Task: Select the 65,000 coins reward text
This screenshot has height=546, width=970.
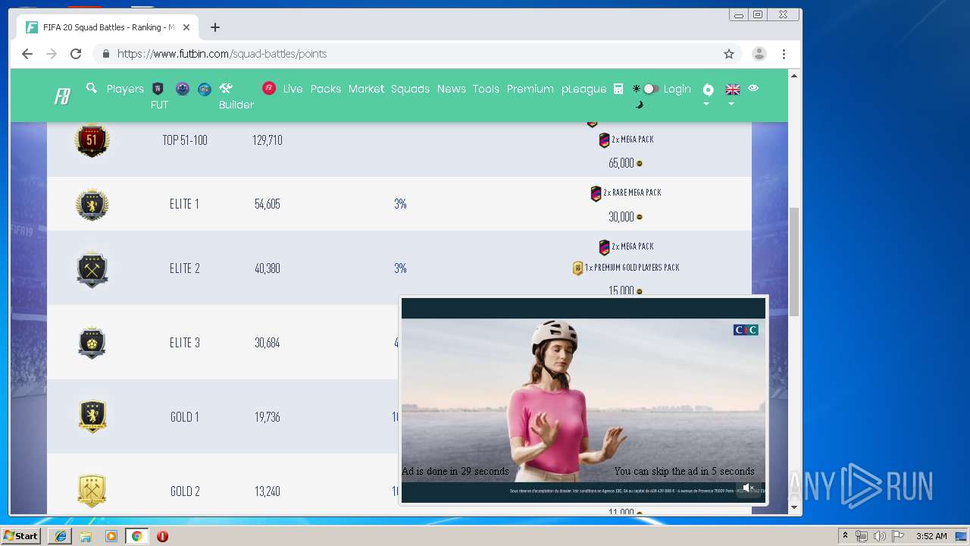Action: coord(621,163)
